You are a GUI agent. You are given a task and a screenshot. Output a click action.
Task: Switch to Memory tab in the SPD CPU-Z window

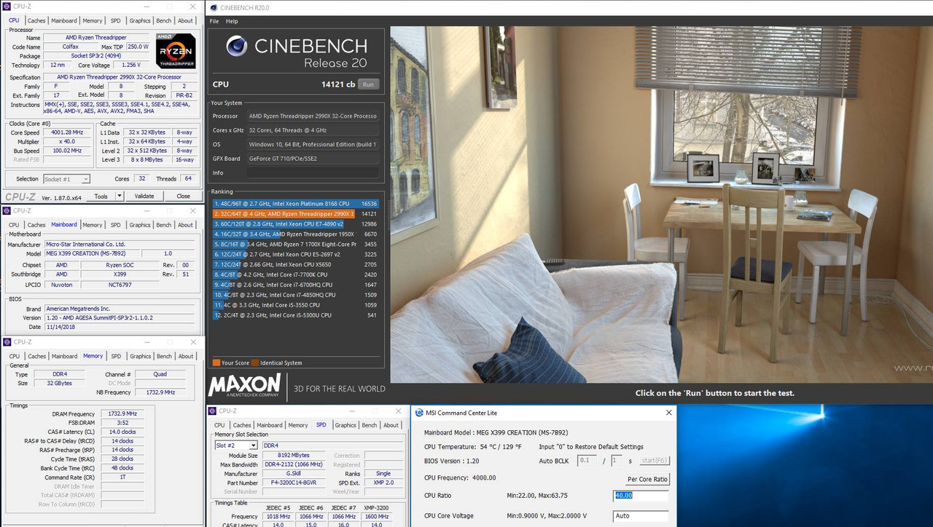[x=297, y=425]
